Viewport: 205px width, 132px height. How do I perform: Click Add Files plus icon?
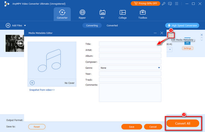click(x=8, y=26)
